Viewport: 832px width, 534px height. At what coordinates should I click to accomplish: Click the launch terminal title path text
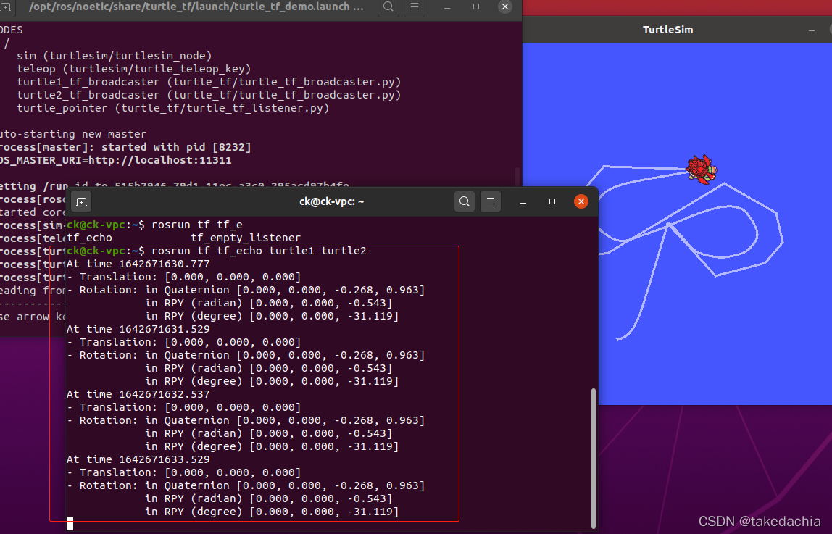(x=196, y=7)
